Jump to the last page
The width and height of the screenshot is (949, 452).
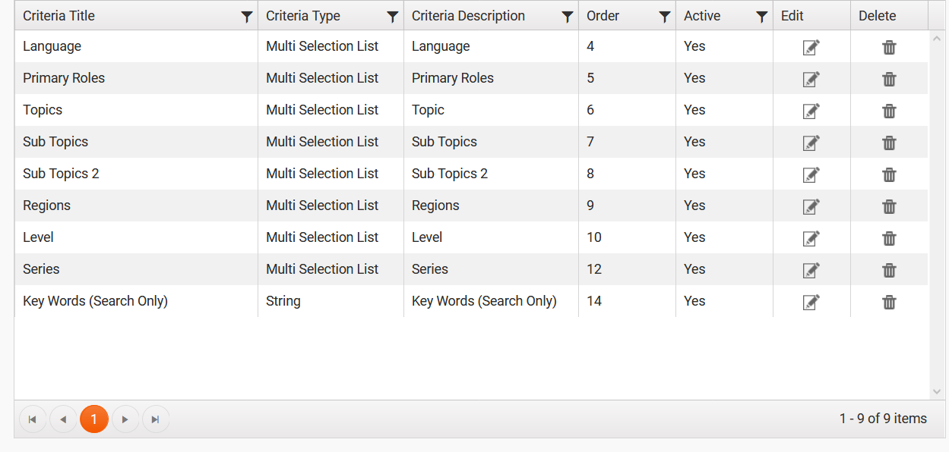tap(156, 419)
